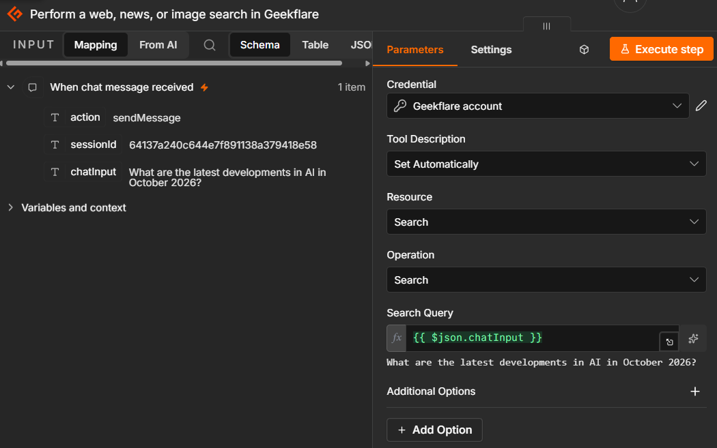Open the search icon in input panel
717x448 pixels.
point(210,45)
